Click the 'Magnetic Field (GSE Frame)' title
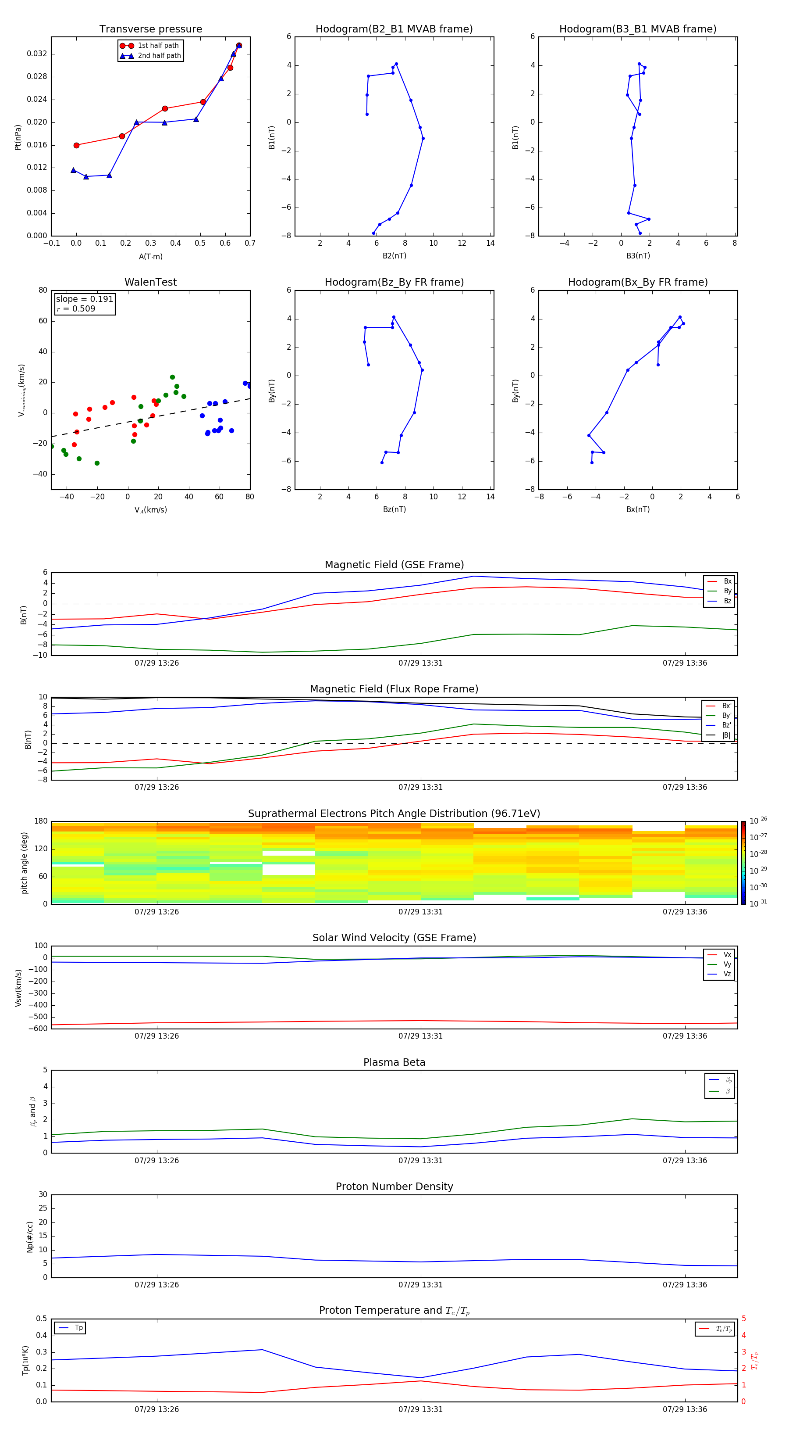This screenshot has width=789, height=1448. pyautogui.click(x=394, y=564)
